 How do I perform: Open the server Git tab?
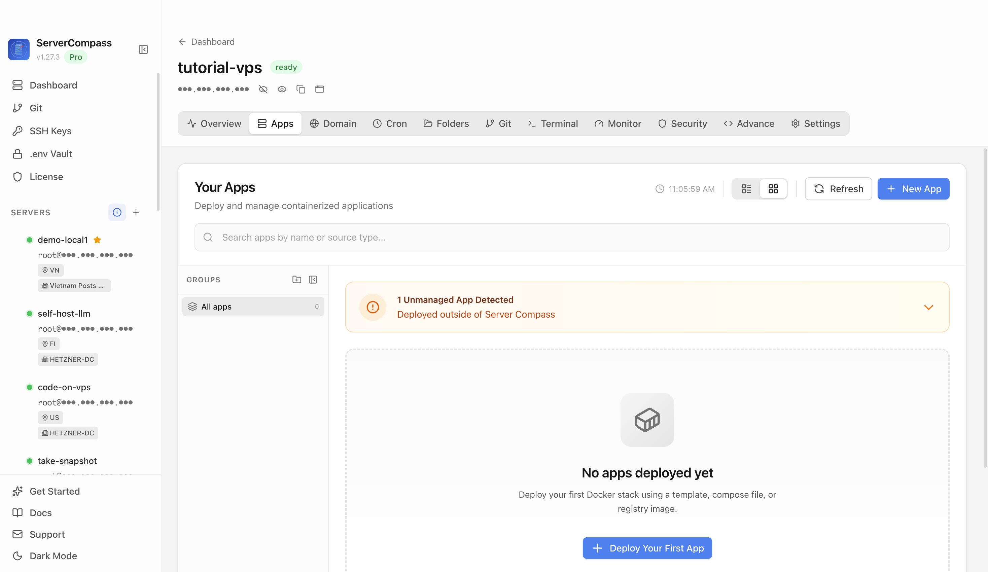[x=498, y=123]
